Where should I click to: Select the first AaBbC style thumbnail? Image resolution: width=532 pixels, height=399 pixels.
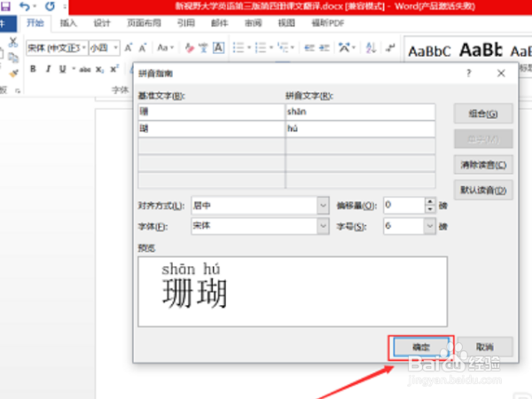430,51
